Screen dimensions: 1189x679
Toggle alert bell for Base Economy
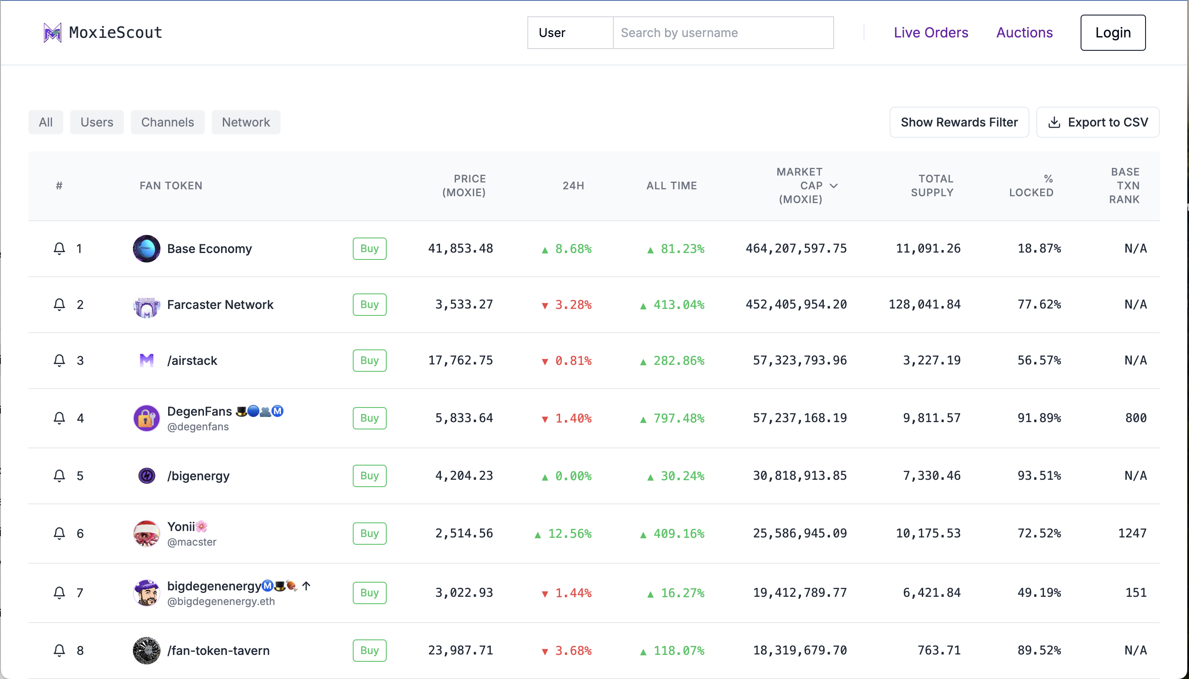click(x=59, y=249)
